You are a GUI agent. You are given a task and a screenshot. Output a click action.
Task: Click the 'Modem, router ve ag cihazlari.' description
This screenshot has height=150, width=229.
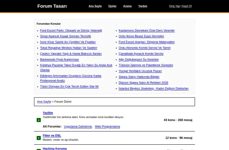(x=61, y=140)
